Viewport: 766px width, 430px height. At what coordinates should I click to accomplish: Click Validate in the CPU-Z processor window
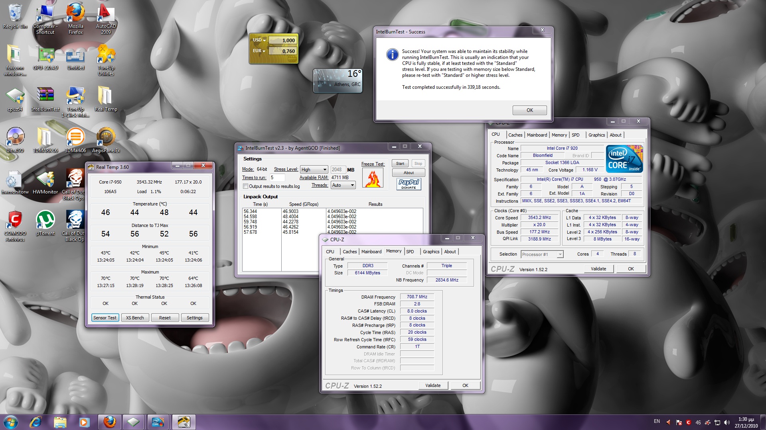[x=598, y=269]
